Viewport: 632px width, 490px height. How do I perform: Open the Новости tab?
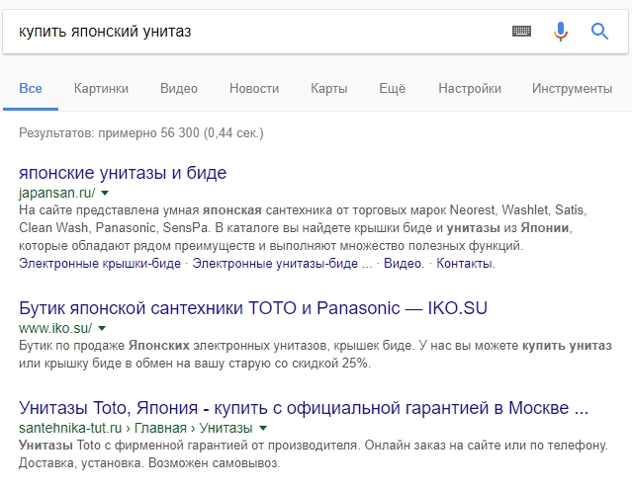click(254, 88)
